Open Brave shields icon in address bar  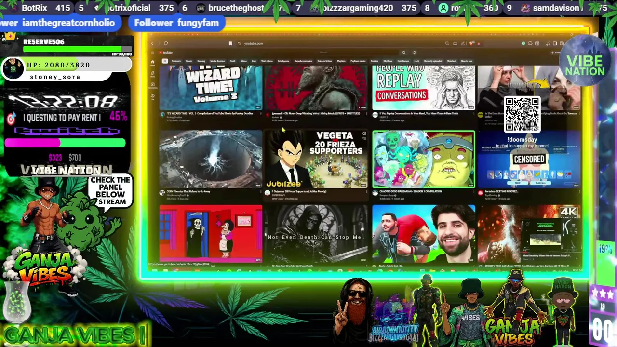coord(472,43)
